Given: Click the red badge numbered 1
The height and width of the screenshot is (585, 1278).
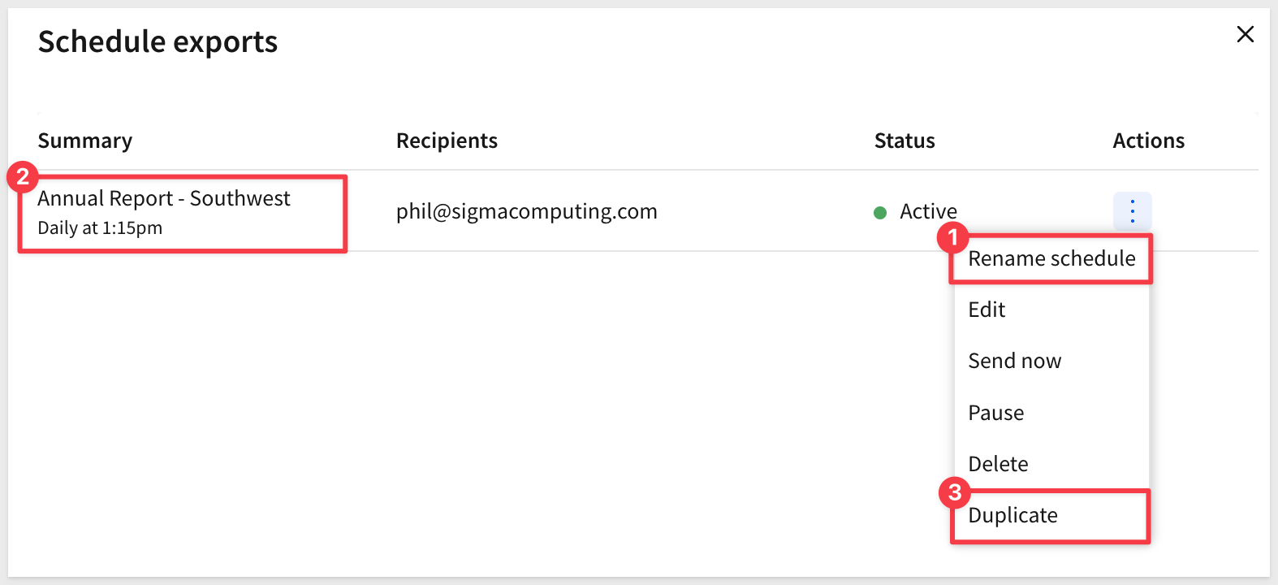Looking at the screenshot, I should click(x=953, y=237).
